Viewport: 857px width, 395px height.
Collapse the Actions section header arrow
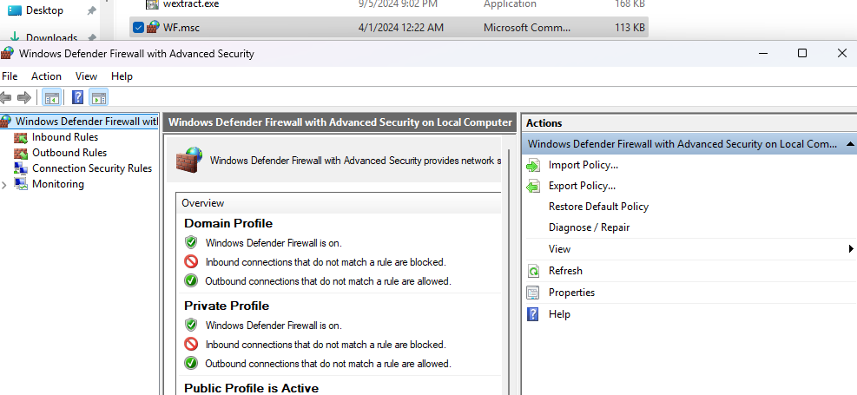click(849, 144)
